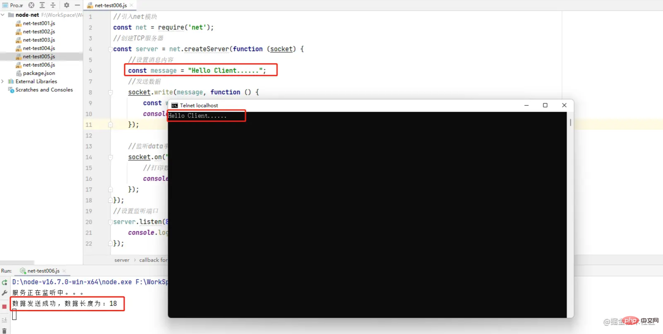Click the '数据发送成功' console output line
Viewport: 663px width, 334px height.
[65, 304]
